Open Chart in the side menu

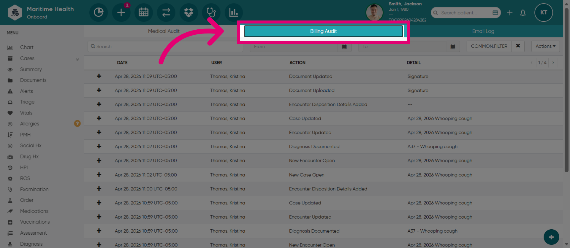27,47
